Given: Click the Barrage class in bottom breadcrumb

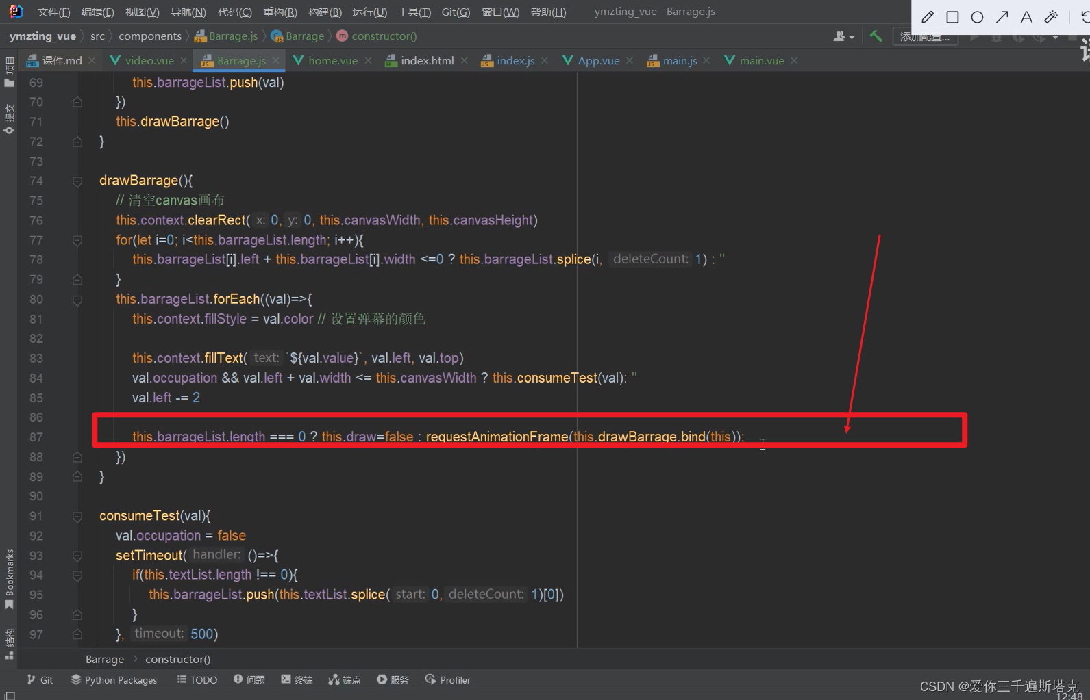Looking at the screenshot, I should point(105,659).
